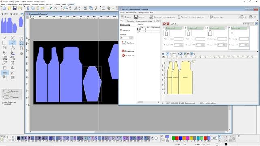
Task: Click Apply to new document button
Action: 162,17
